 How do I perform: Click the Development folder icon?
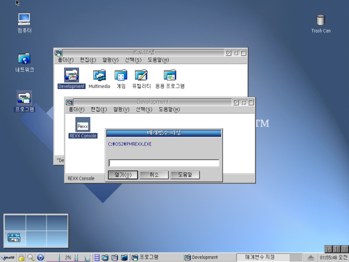pyautogui.click(x=71, y=75)
